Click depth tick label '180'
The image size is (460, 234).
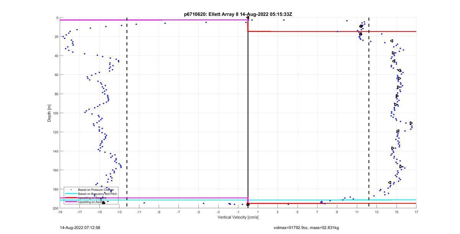(x=56, y=189)
